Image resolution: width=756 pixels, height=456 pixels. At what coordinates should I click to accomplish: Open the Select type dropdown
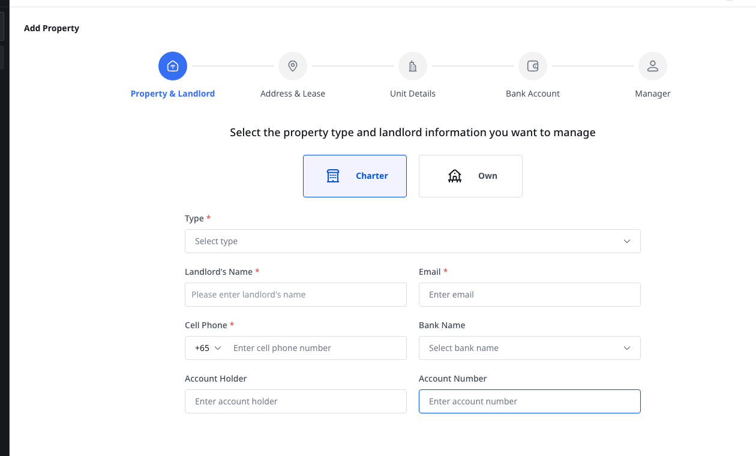[x=413, y=241]
